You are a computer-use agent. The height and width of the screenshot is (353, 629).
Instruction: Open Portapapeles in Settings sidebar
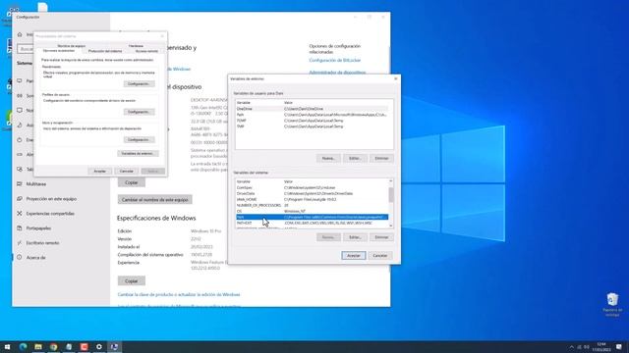click(38, 228)
